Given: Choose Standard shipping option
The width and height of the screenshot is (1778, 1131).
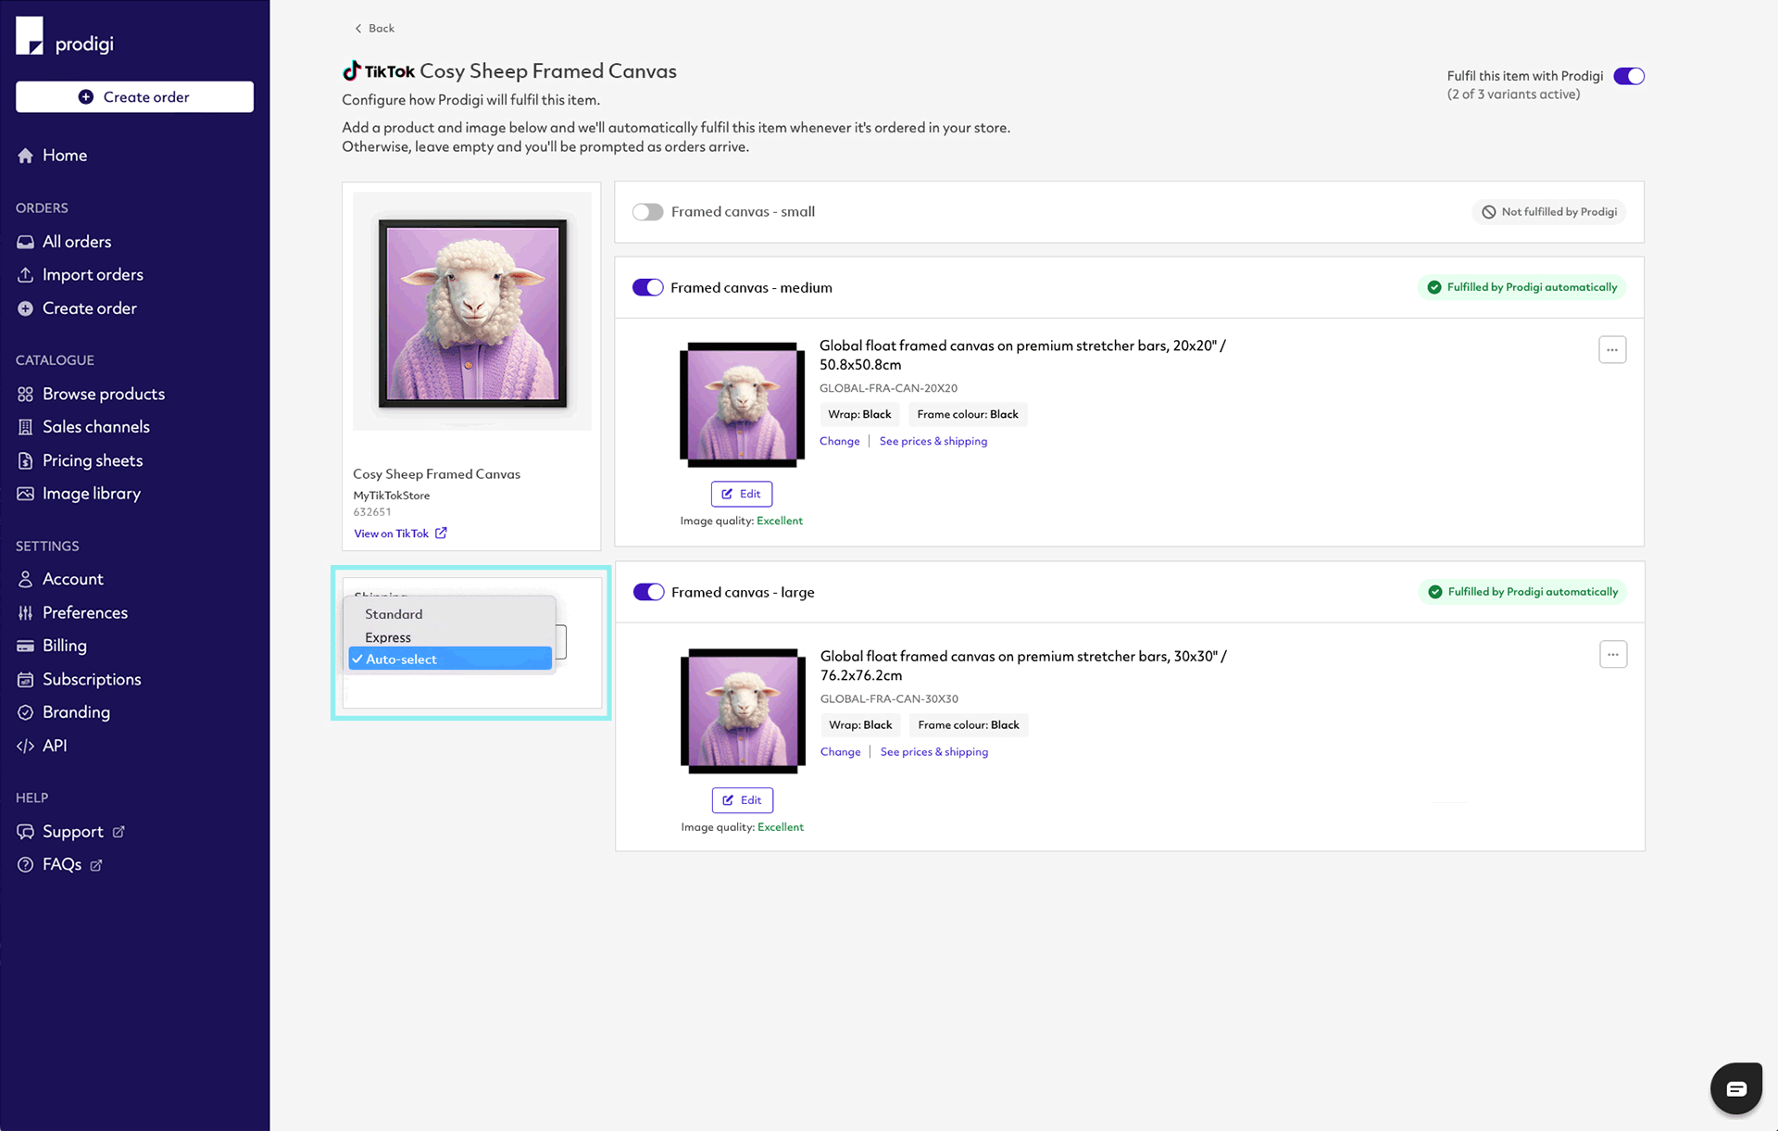Looking at the screenshot, I should point(394,614).
